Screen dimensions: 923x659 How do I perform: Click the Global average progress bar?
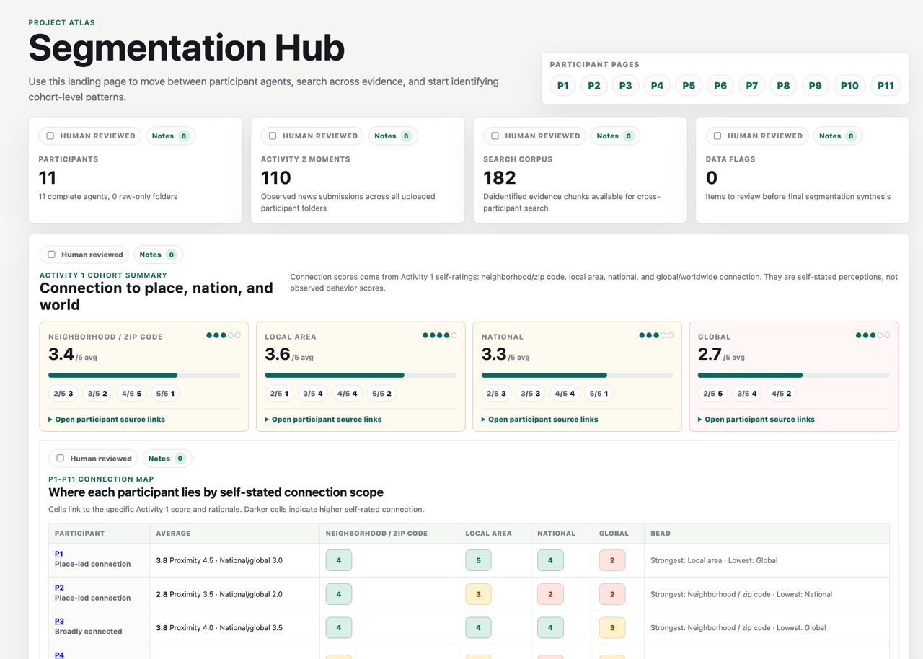pos(794,375)
